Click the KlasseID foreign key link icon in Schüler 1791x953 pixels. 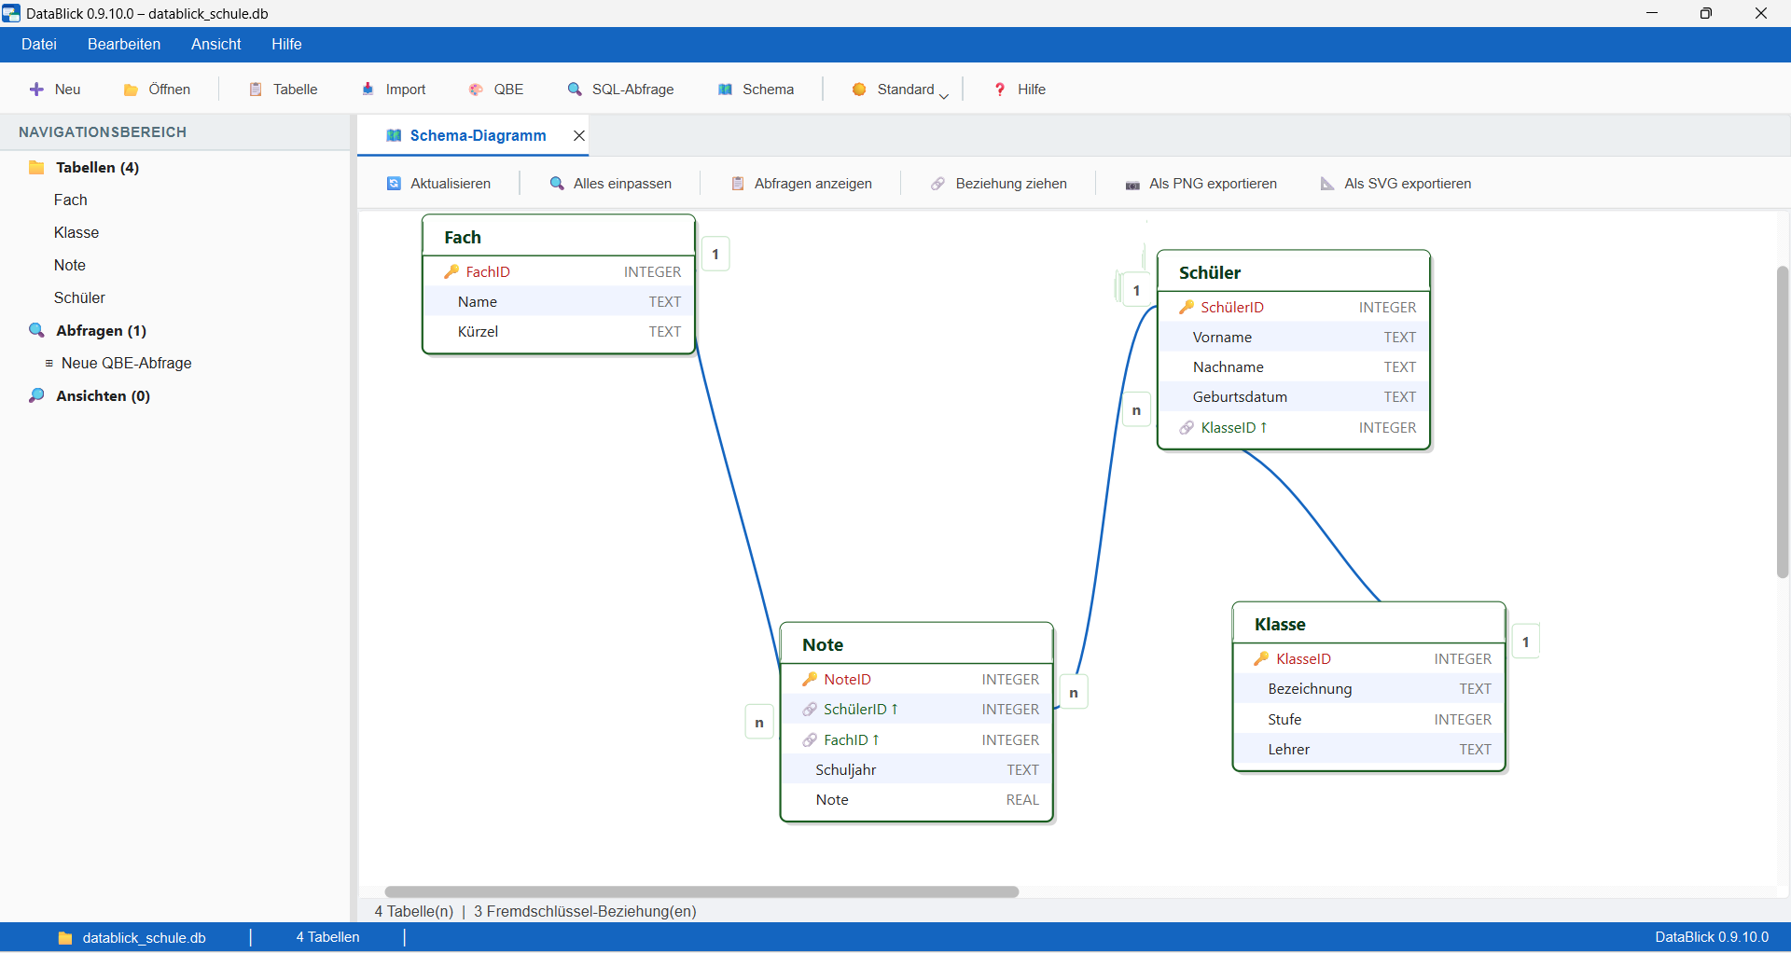point(1187,428)
